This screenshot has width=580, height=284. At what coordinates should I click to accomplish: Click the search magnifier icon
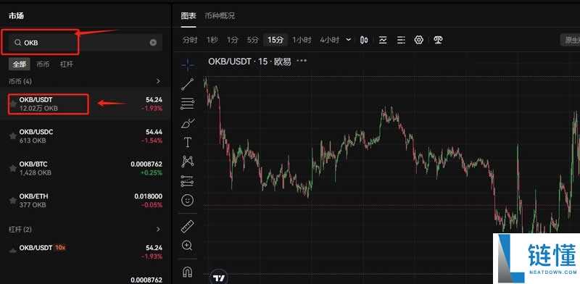point(17,43)
